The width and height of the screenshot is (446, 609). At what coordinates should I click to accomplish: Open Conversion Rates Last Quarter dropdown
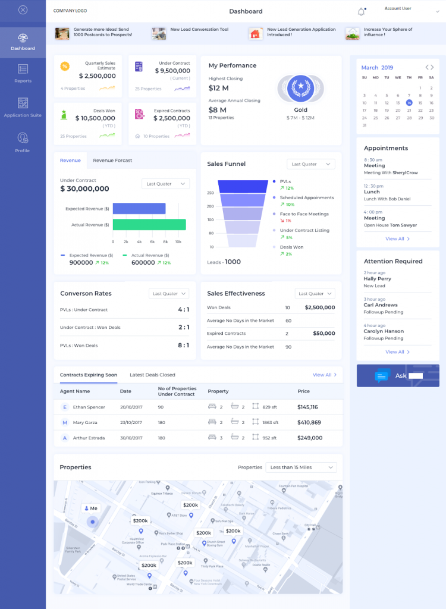(169, 293)
